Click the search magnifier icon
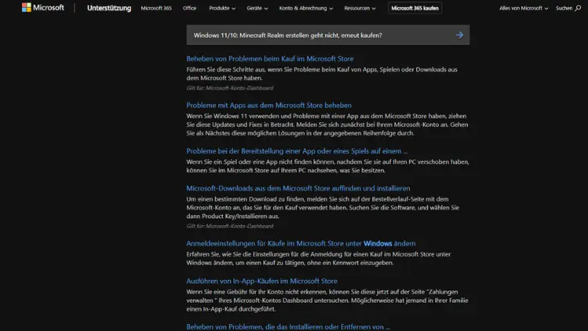This screenshot has height=331, width=588. click(x=578, y=8)
